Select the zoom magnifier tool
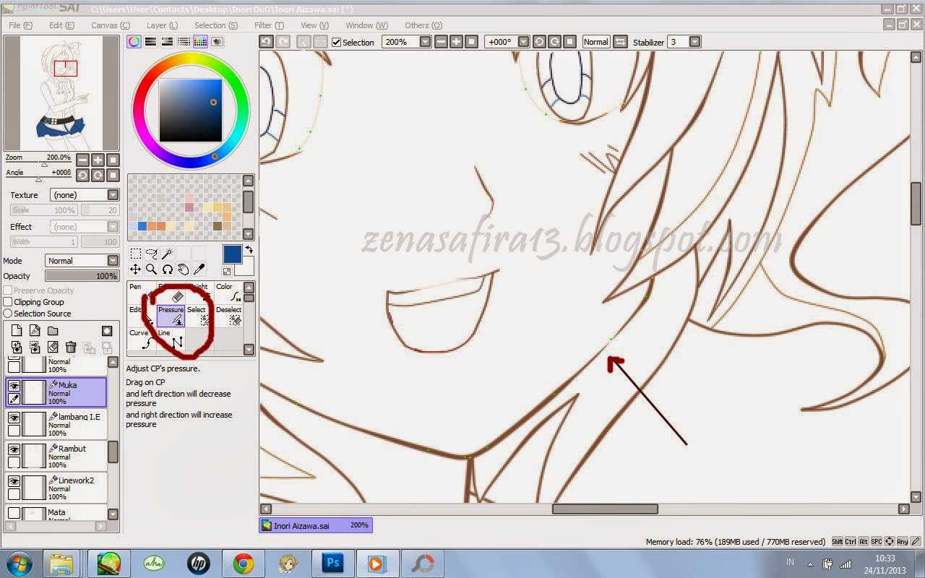This screenshot has height=578, width=925. coord(151,269)
